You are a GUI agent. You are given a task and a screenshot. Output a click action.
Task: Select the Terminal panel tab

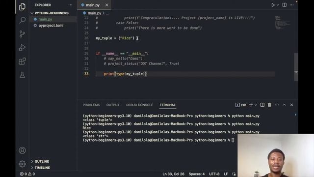(168, 105)
